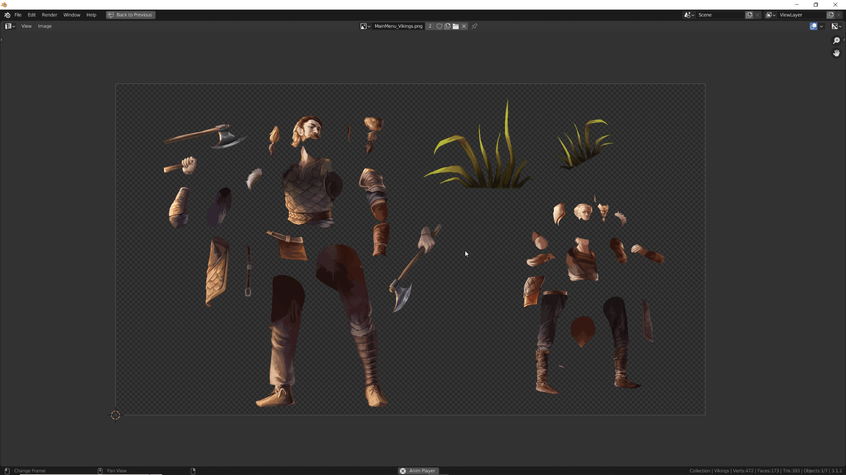846x475 pixels.
Task: Click the zoom magnifier gizmo
Action: (836, 40)
